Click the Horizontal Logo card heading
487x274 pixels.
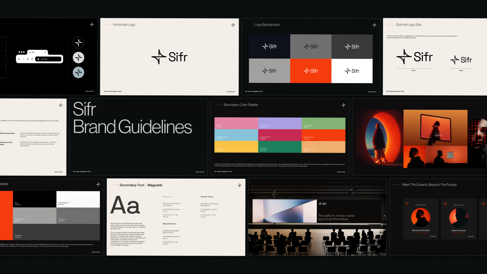coord(124,25)
